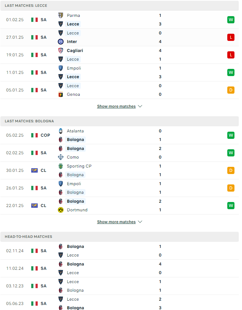Viewport: 242px width, 310px height.
Task: Click chevron arrow beside Lecce Show more matches
Action: coord(140,106)
